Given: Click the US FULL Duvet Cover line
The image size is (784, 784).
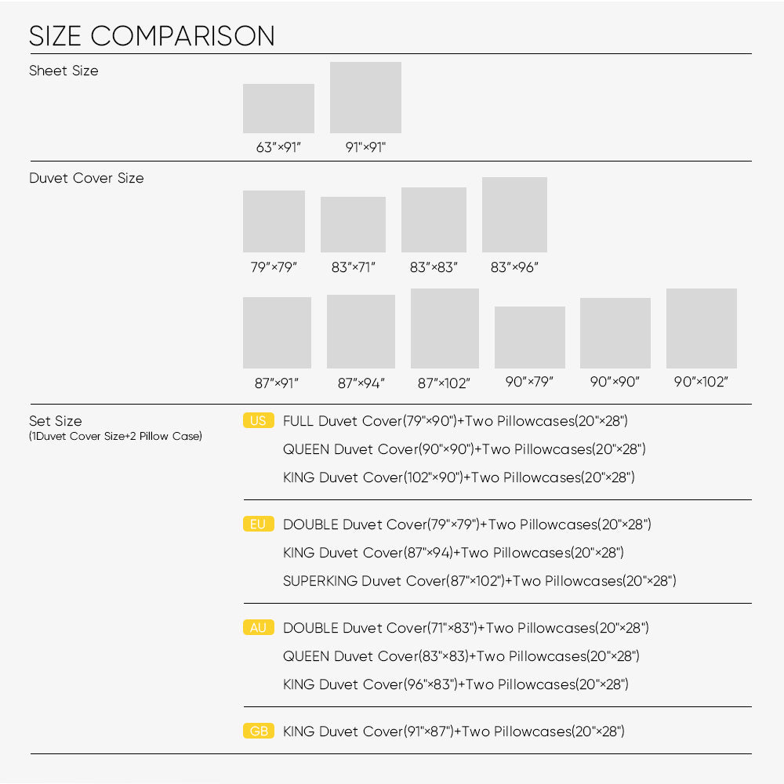Looking at the screenshot, I should 456,421.
